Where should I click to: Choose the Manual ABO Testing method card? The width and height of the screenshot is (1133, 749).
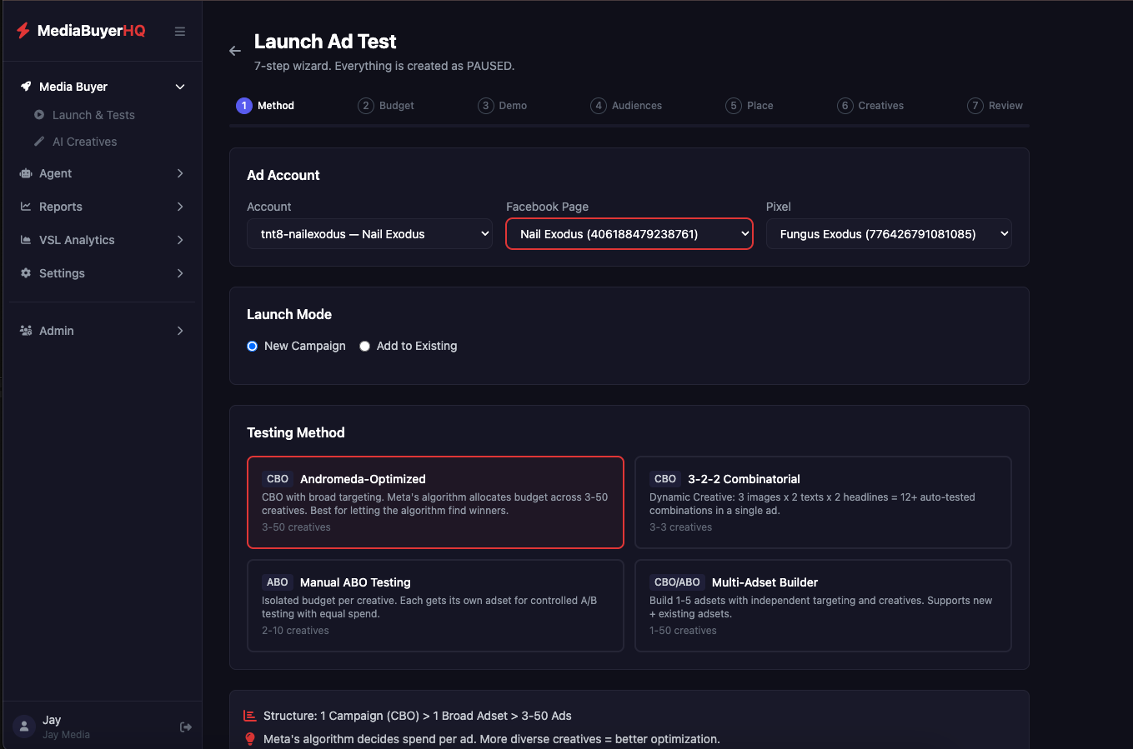pyautogui.click(x=435, y=606)
